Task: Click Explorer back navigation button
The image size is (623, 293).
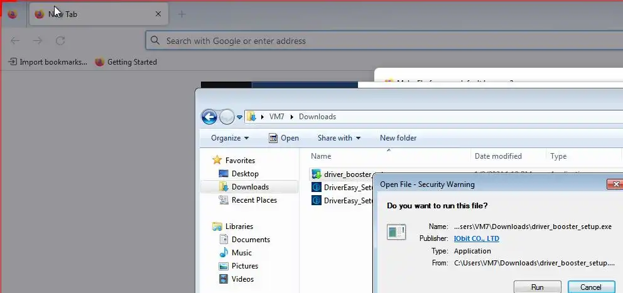Action: point(209,117)
